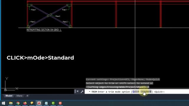Click 'Current settings: Projection=UCS' history line

pyautogui.click(x=123, y=79)
